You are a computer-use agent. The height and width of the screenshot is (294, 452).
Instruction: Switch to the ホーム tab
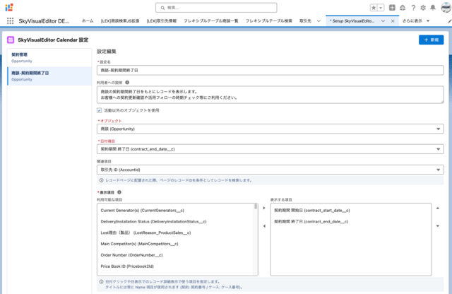point(88,20)
